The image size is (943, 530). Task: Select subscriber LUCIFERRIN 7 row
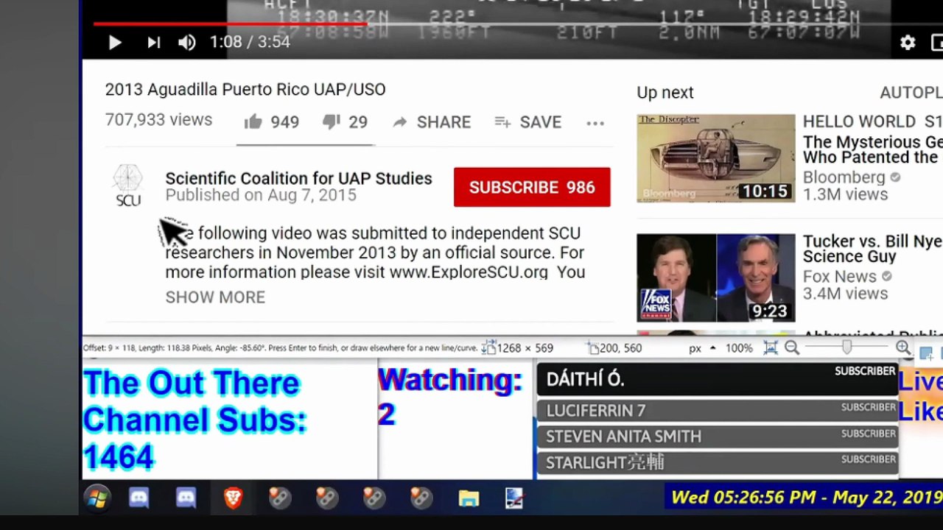click(717, 411)
